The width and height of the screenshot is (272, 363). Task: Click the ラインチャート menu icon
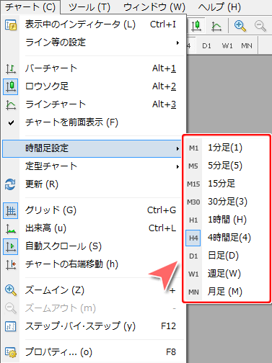click(11, 104)
